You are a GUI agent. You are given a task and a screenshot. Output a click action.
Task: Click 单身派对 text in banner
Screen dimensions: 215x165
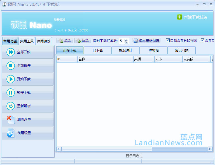60,20
